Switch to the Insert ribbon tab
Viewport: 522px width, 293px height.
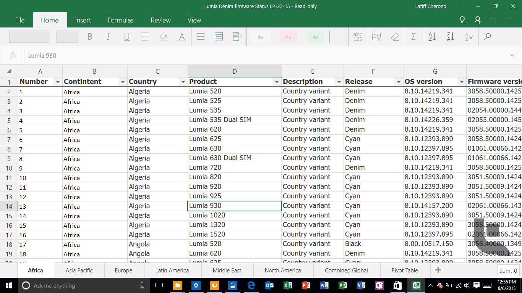83,20
